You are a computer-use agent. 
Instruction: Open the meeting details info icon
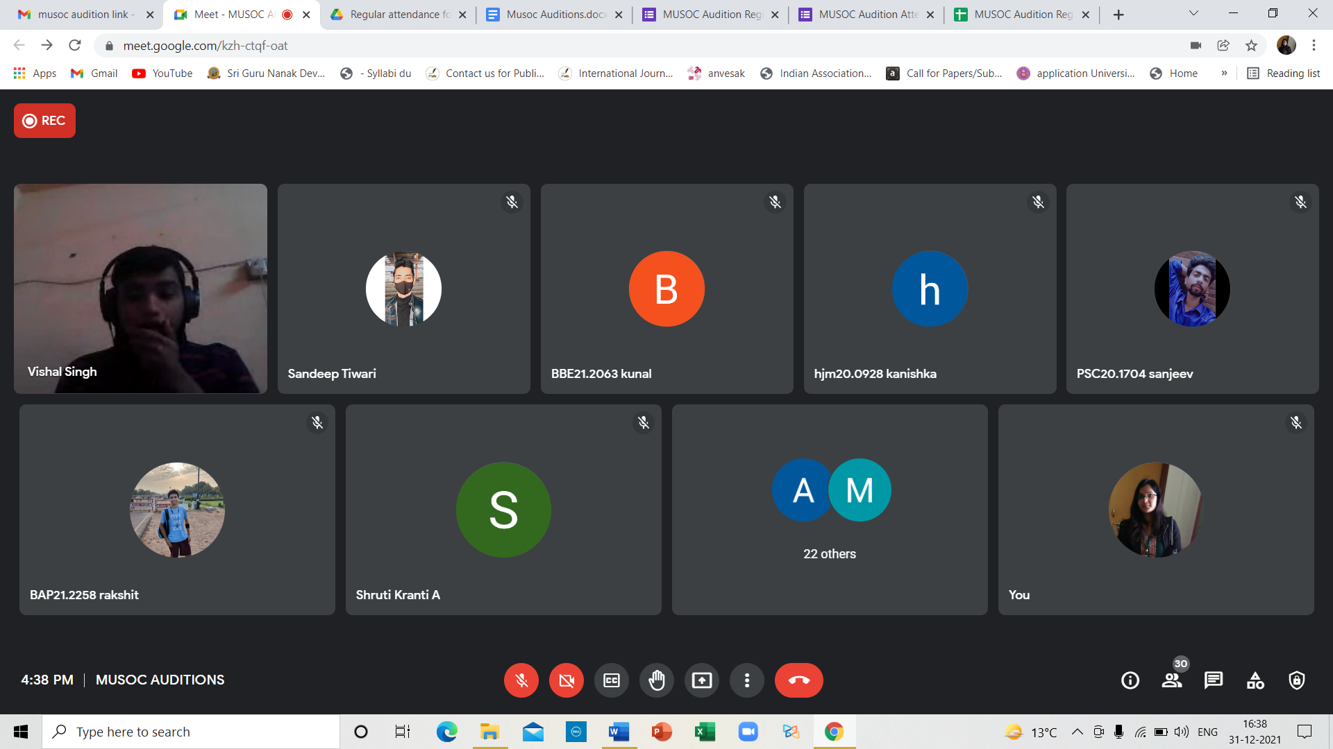[1130, 680]
